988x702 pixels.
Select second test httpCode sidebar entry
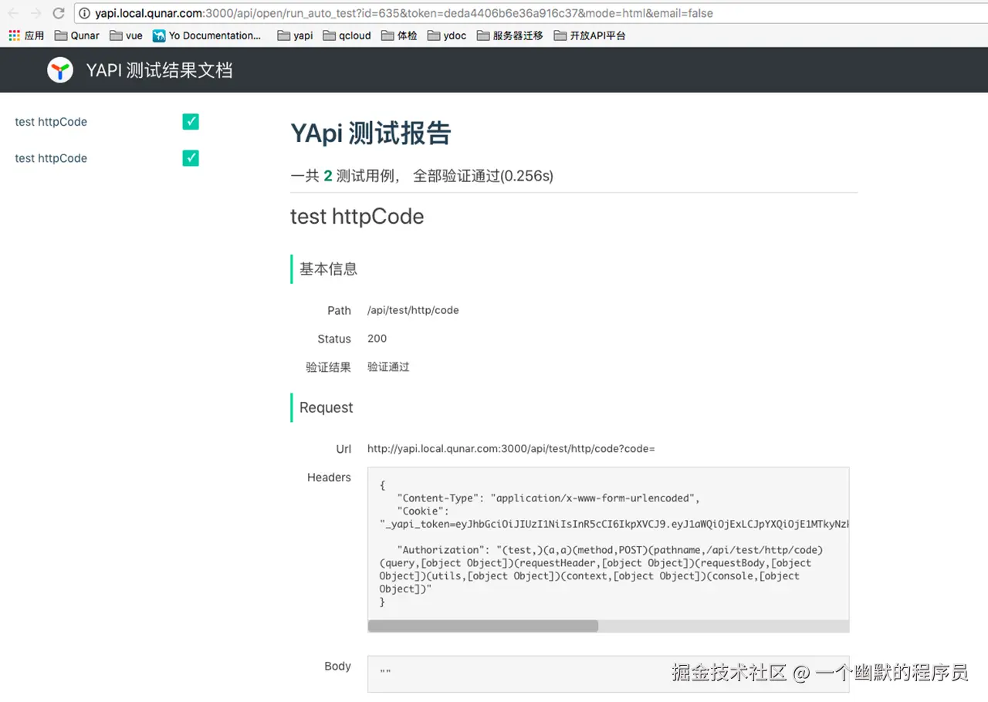pyautogui.click(x=51, y=158)
